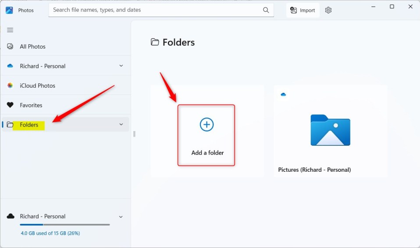Select the Folders navigation item
Image resolution: width=420 pixels, height=248 pixels.
pos(66,124)
